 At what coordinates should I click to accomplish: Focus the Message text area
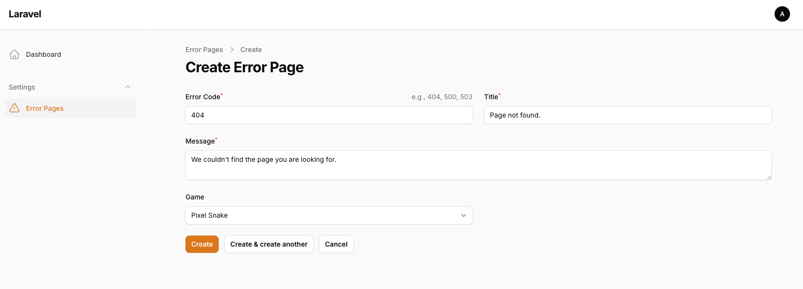coord(478,165)
